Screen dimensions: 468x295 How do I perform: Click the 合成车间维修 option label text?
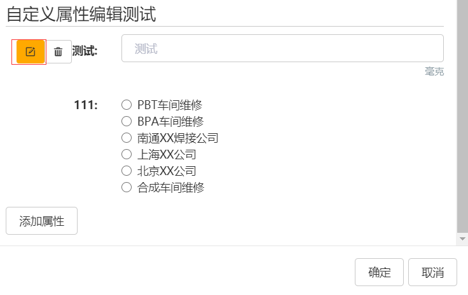(171, 187)
